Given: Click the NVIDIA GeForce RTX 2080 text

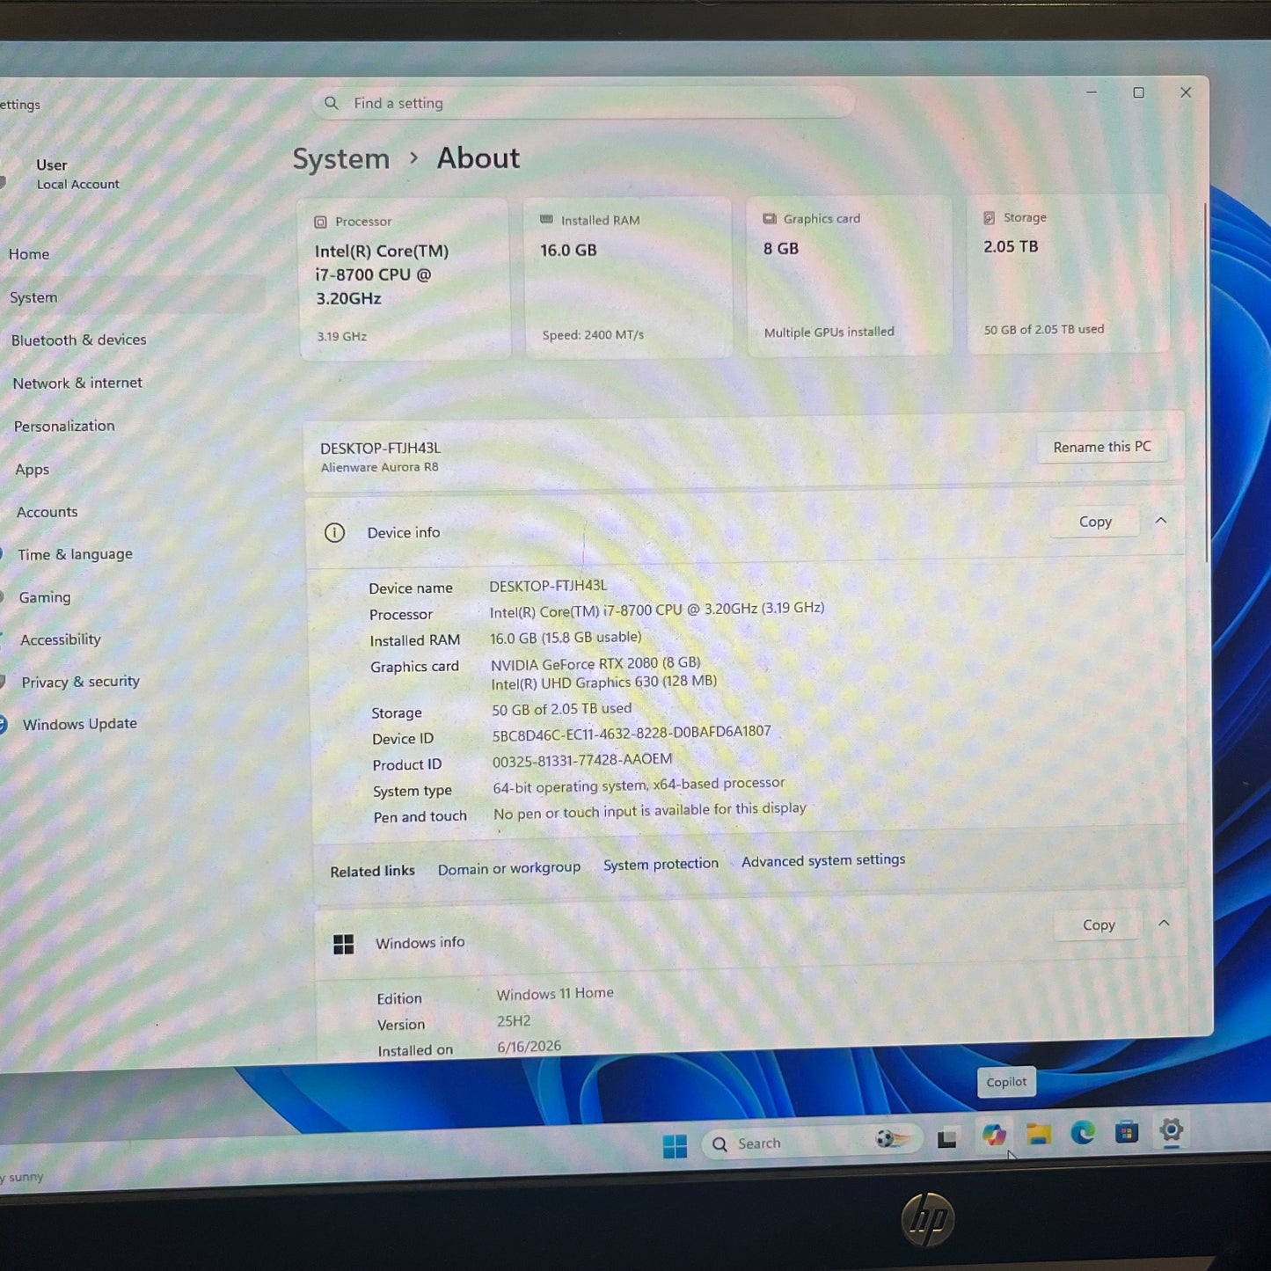Looking at the screenshot, I should coord(595,664).
